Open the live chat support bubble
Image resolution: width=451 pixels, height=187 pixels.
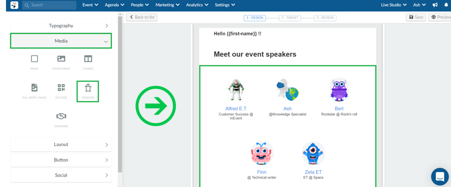point(440,177)
